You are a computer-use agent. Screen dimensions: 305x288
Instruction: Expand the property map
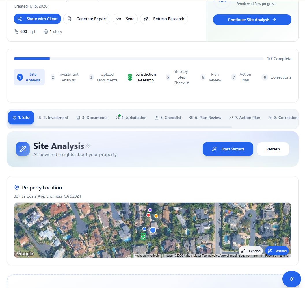(x=251, y=251)
